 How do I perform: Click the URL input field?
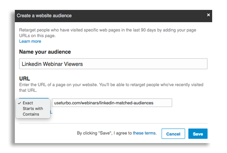click(112, 103)
